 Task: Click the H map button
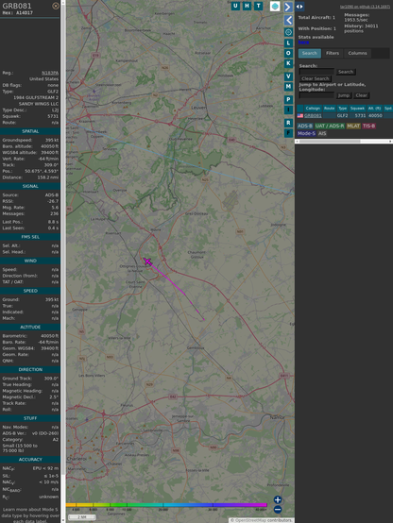coord(247,6)
